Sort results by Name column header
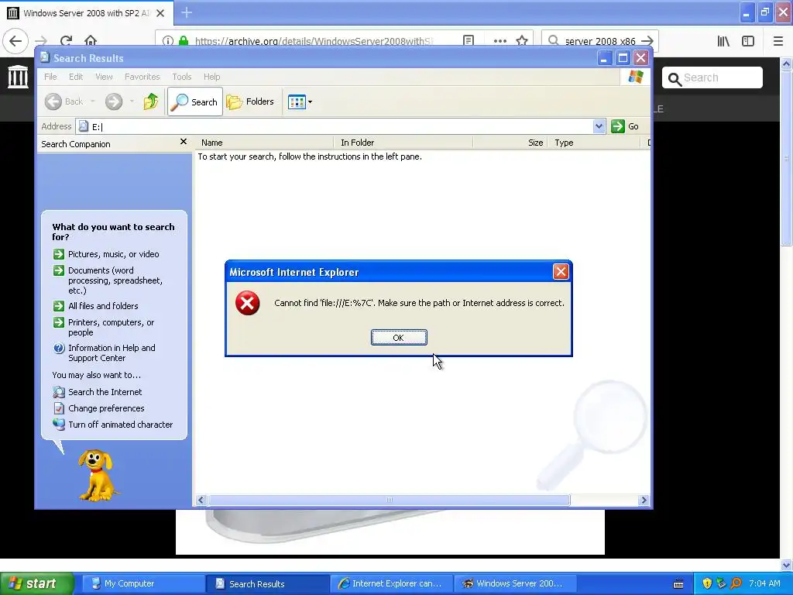Image resolution: width=793 pixels, height=595 pixels. [265, 143]
